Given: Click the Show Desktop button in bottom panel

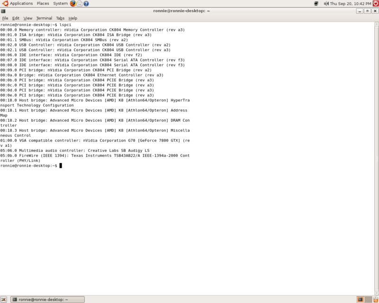Looking at the screenshot, I should (x=3, y=299).
